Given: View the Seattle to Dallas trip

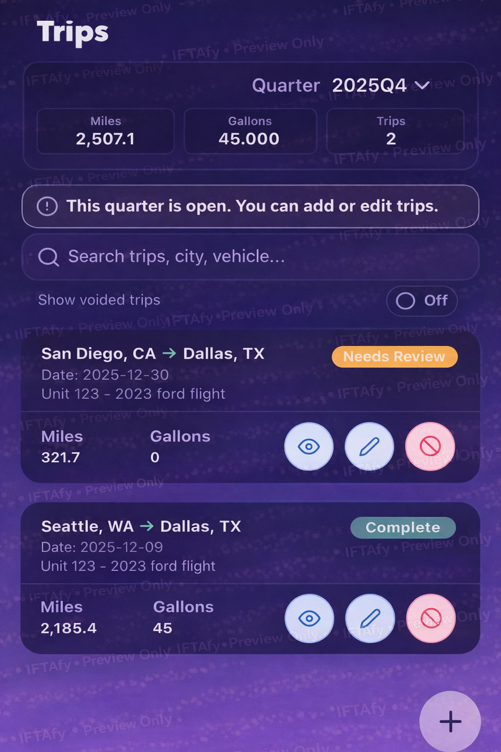Looking at the screenshot, I should point(309,618).
